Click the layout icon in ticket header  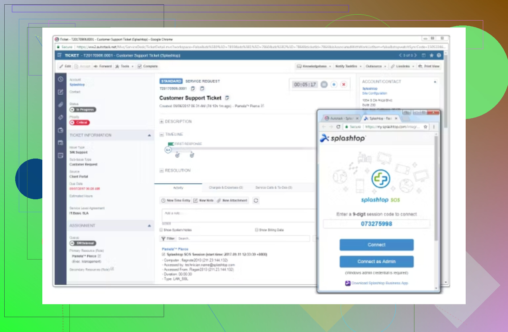click(424, 55)
